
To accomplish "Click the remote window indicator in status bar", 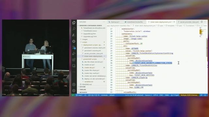I will [x=73, y=95].
